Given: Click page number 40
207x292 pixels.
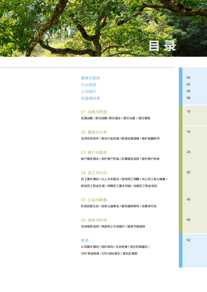Looking at the screenshot, I should (x=188, y=199).
